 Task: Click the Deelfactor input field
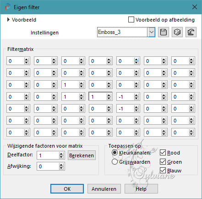tap(48, 155)
